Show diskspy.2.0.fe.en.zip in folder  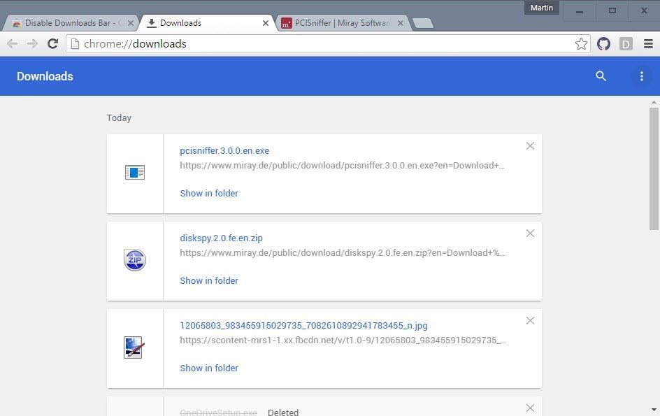(x=209, y=281)
